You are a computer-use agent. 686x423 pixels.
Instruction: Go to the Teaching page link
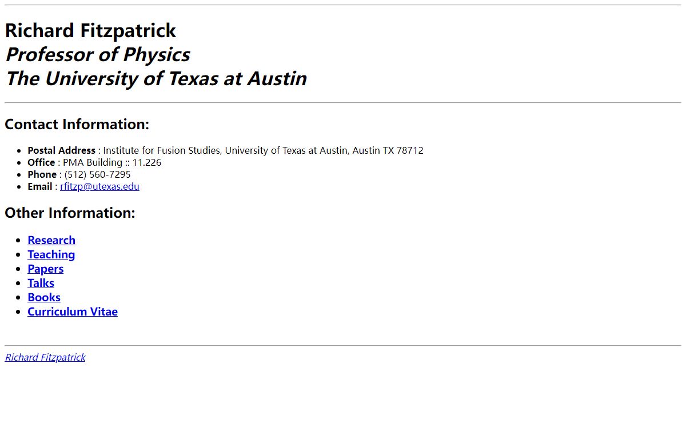click(x=51, y=254)
